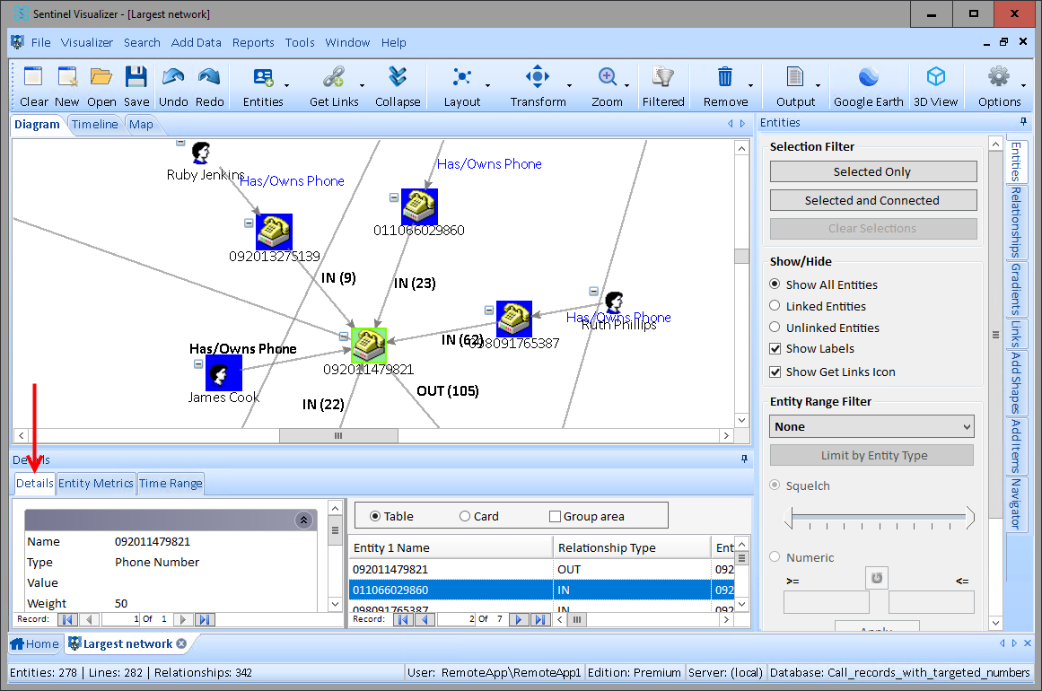Expand the Layout dropdown arrow
Screen dimensions: 1042x691
pos(487,86)
